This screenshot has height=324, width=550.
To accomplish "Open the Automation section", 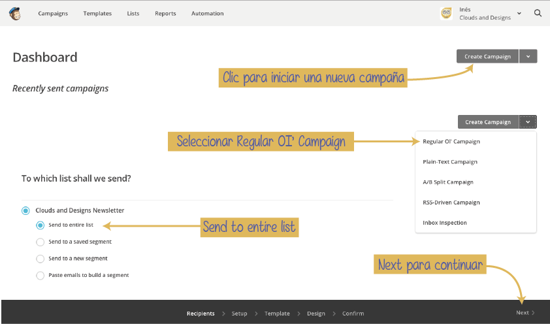I will coord(208,13).
